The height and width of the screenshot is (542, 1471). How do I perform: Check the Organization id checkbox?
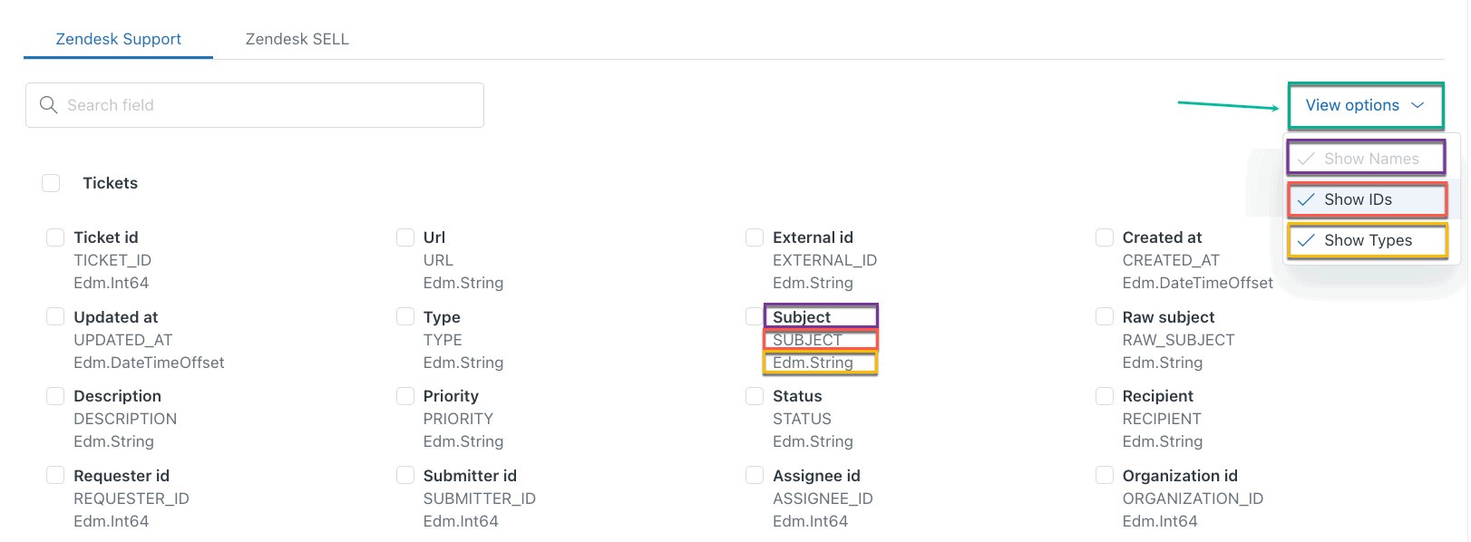point(1105,476)
